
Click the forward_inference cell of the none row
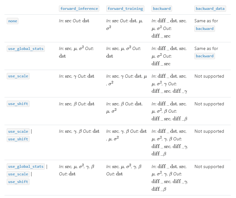pyautogui.click(x=74, y=21)
